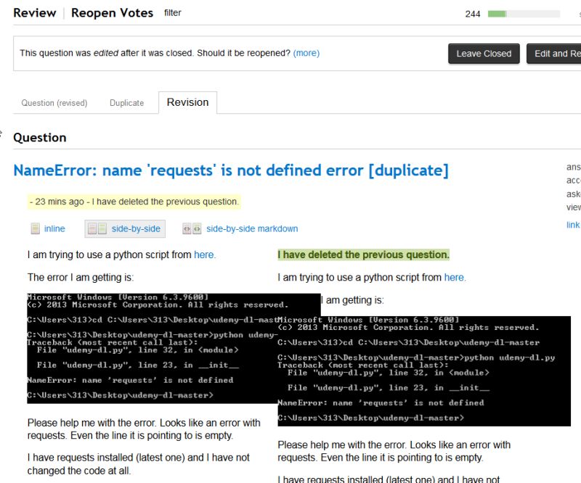Click the Edit and Reopen button

click(554, 54)
